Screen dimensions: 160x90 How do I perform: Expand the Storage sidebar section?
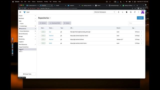(27, 36)
